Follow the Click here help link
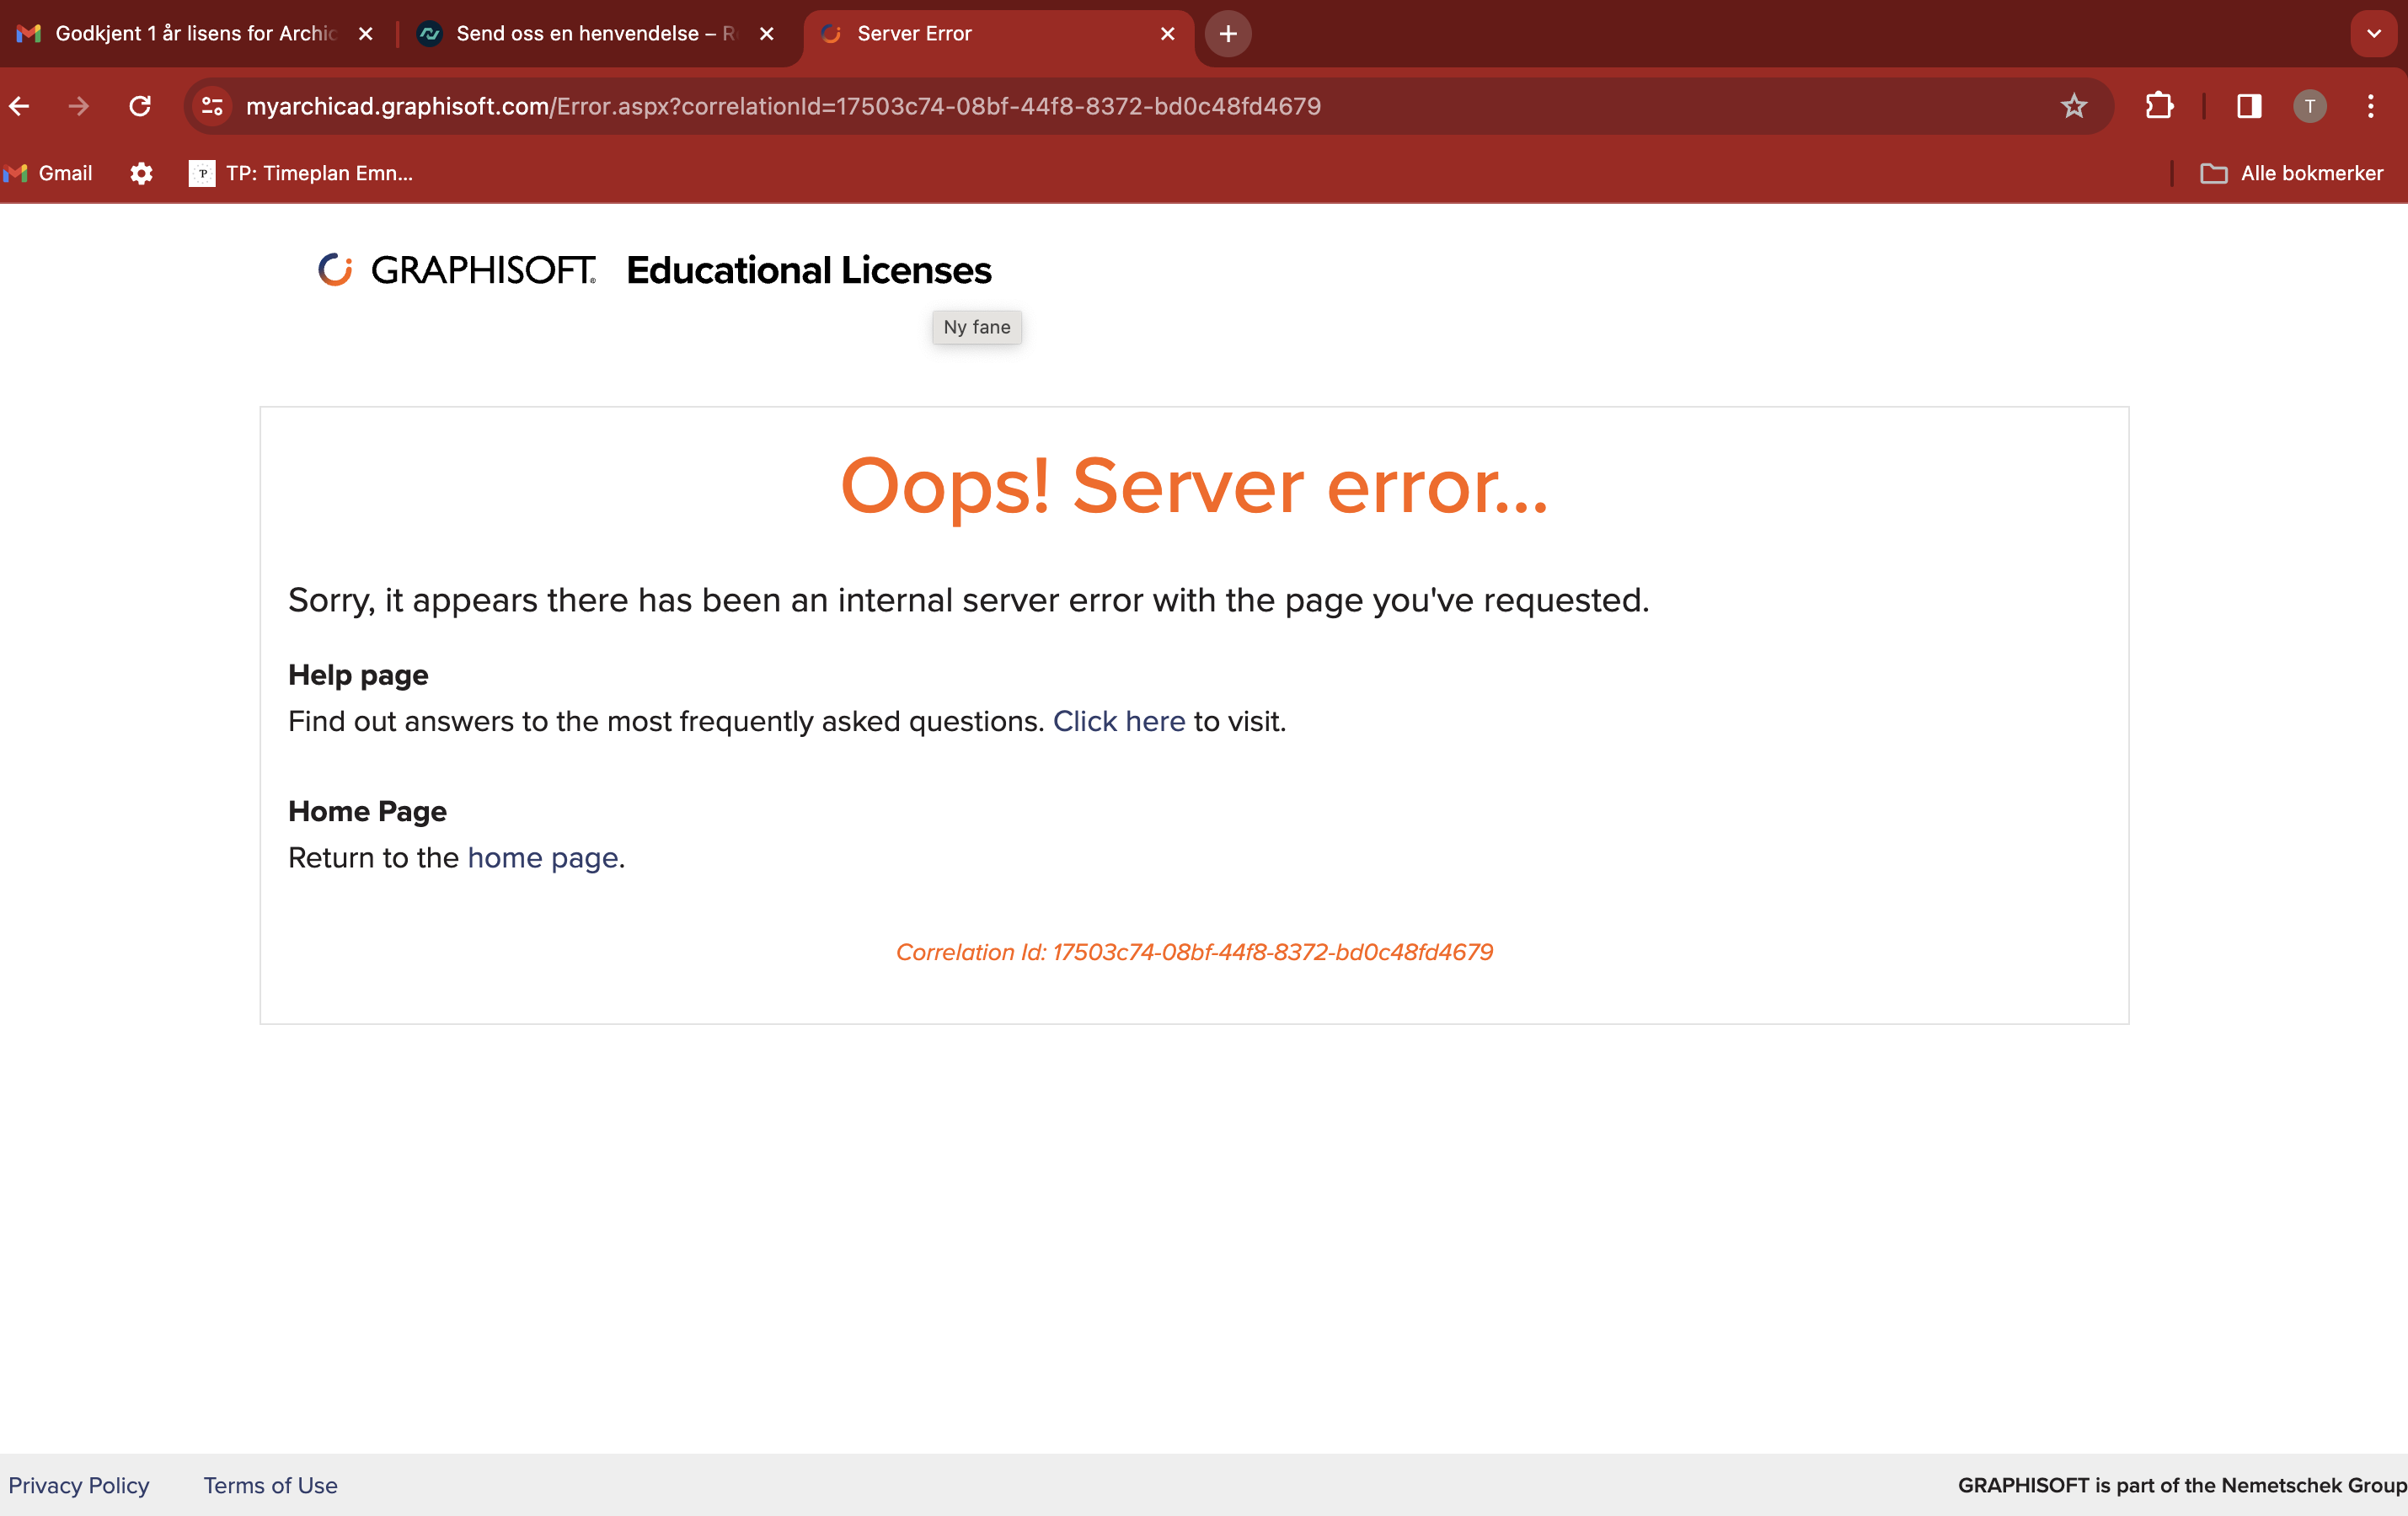Screen dimensions: 2408x1516 pyautogui.click(x=1118, y=722)
